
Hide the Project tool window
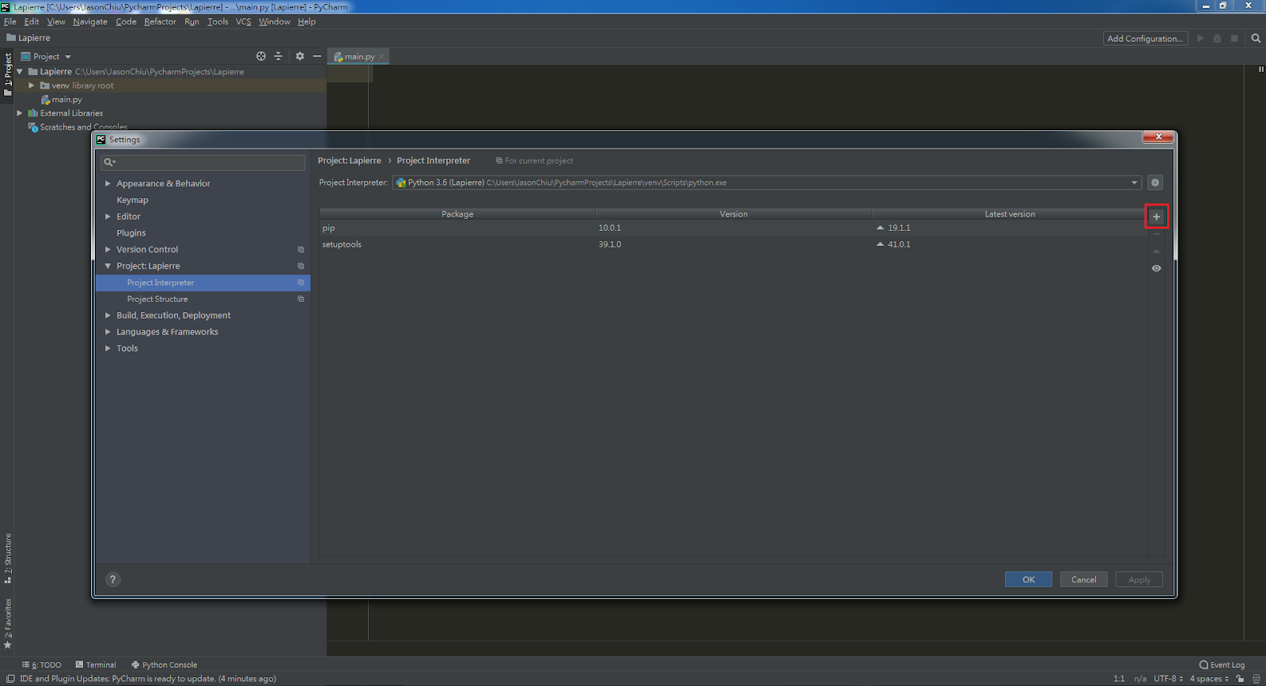[317, 56]
